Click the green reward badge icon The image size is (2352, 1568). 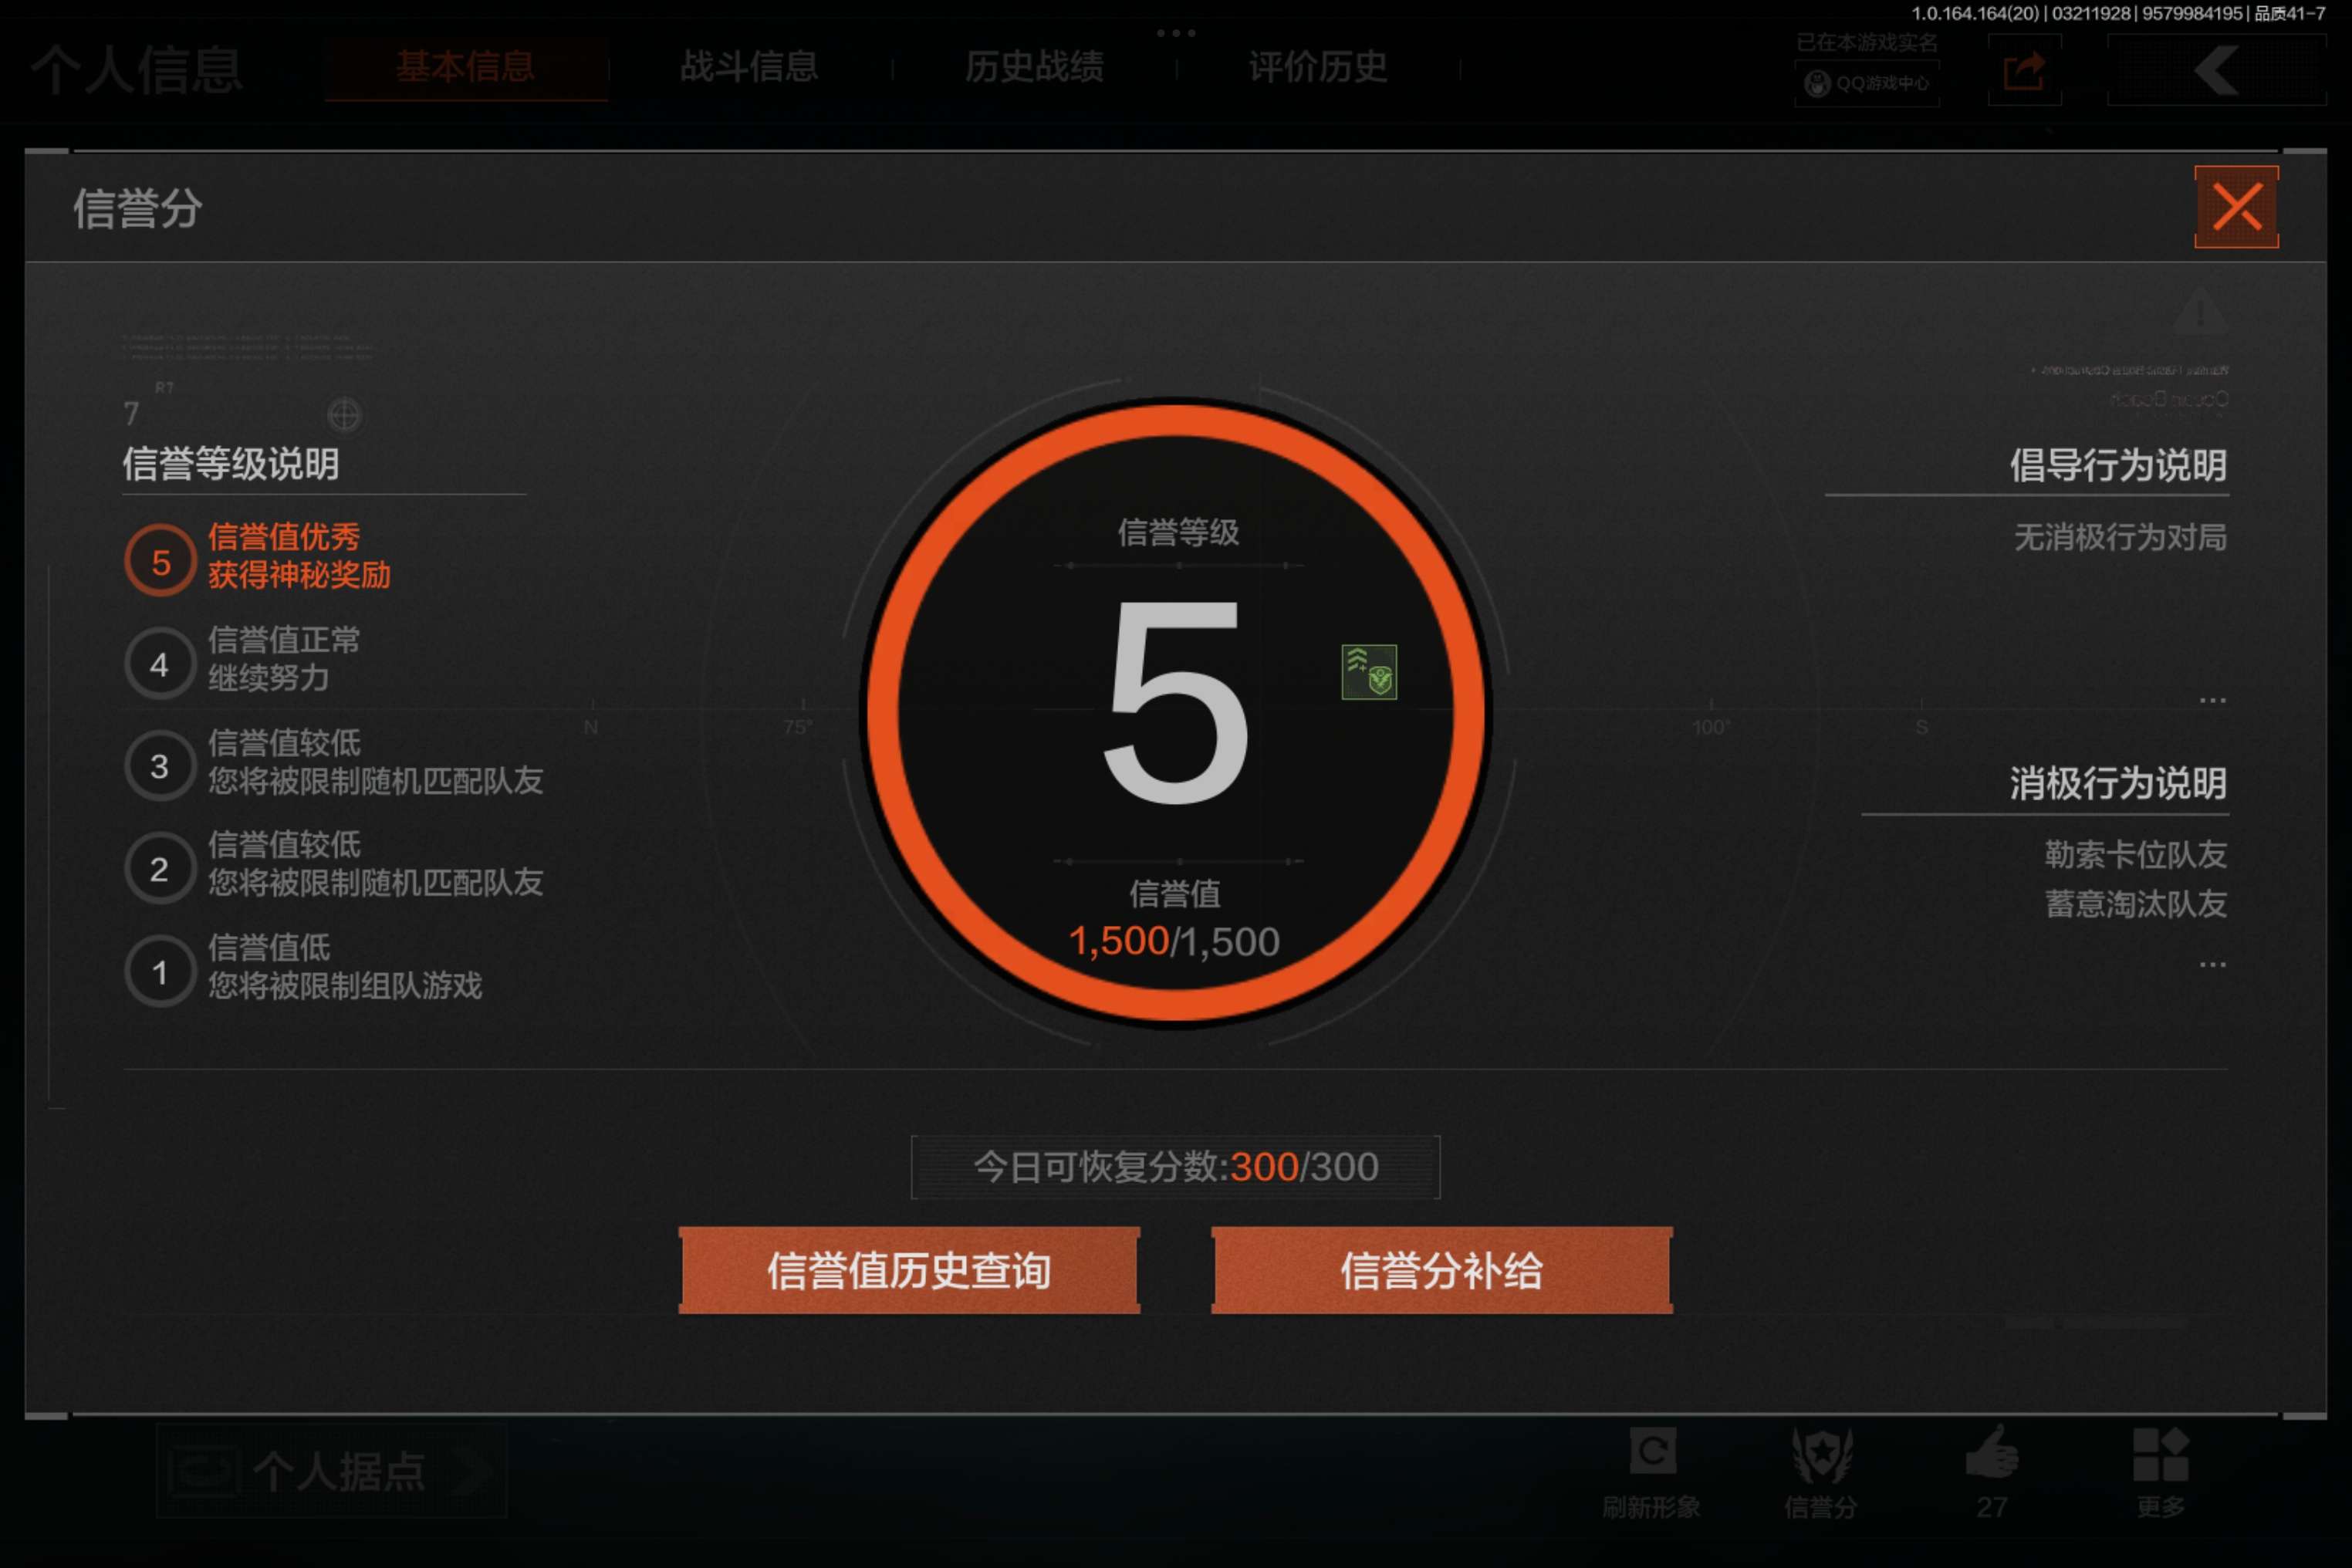pos(1368,672)
